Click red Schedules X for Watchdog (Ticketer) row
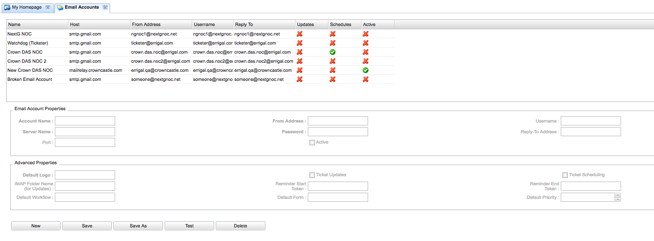The width and height of the screenshot is (654, 241). point(333,43)
